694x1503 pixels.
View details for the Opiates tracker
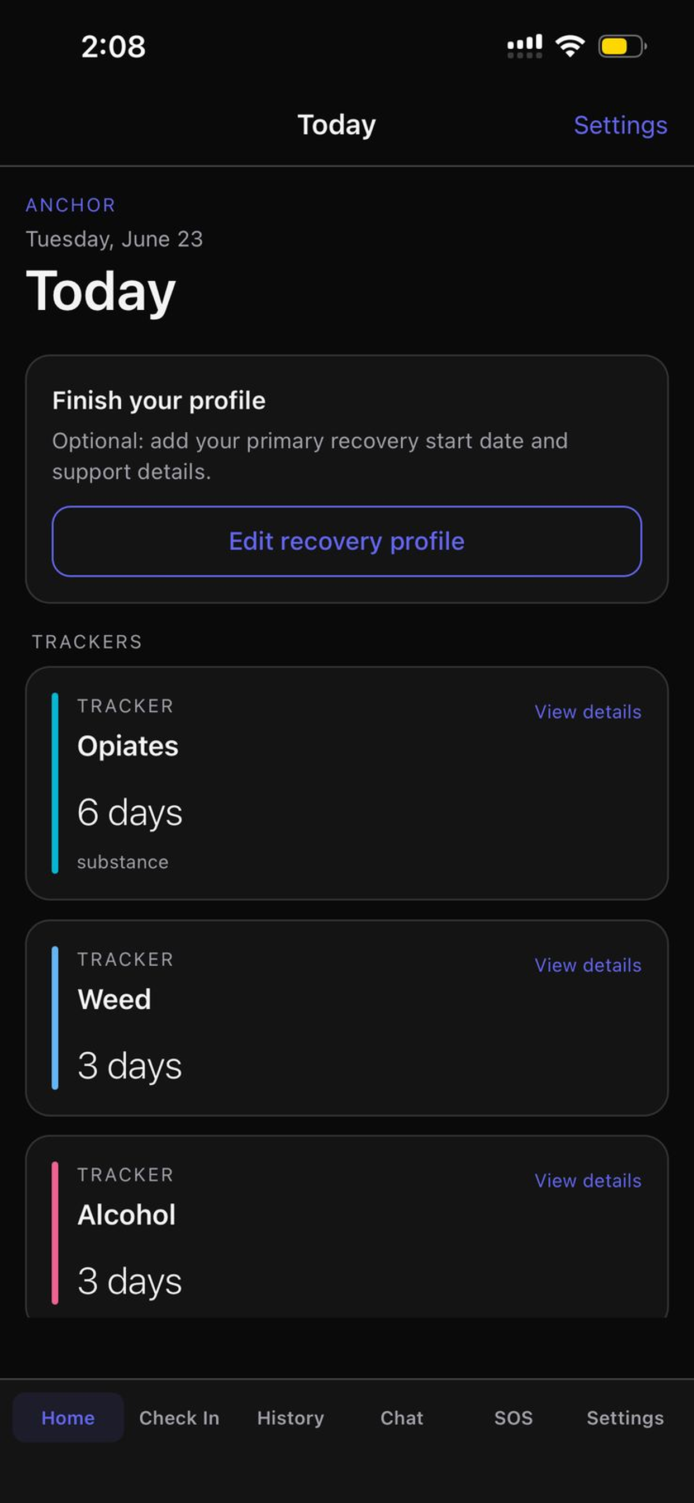coord(588,712)
